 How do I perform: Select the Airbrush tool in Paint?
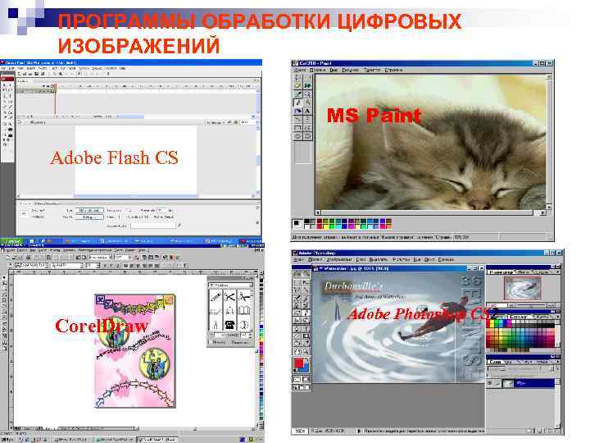click(x=298, y=111)
